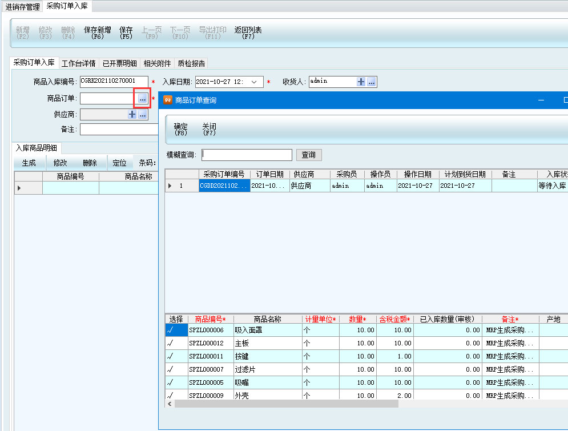Open the 商品订单 lookup ellipsis button

coord(143,98)
